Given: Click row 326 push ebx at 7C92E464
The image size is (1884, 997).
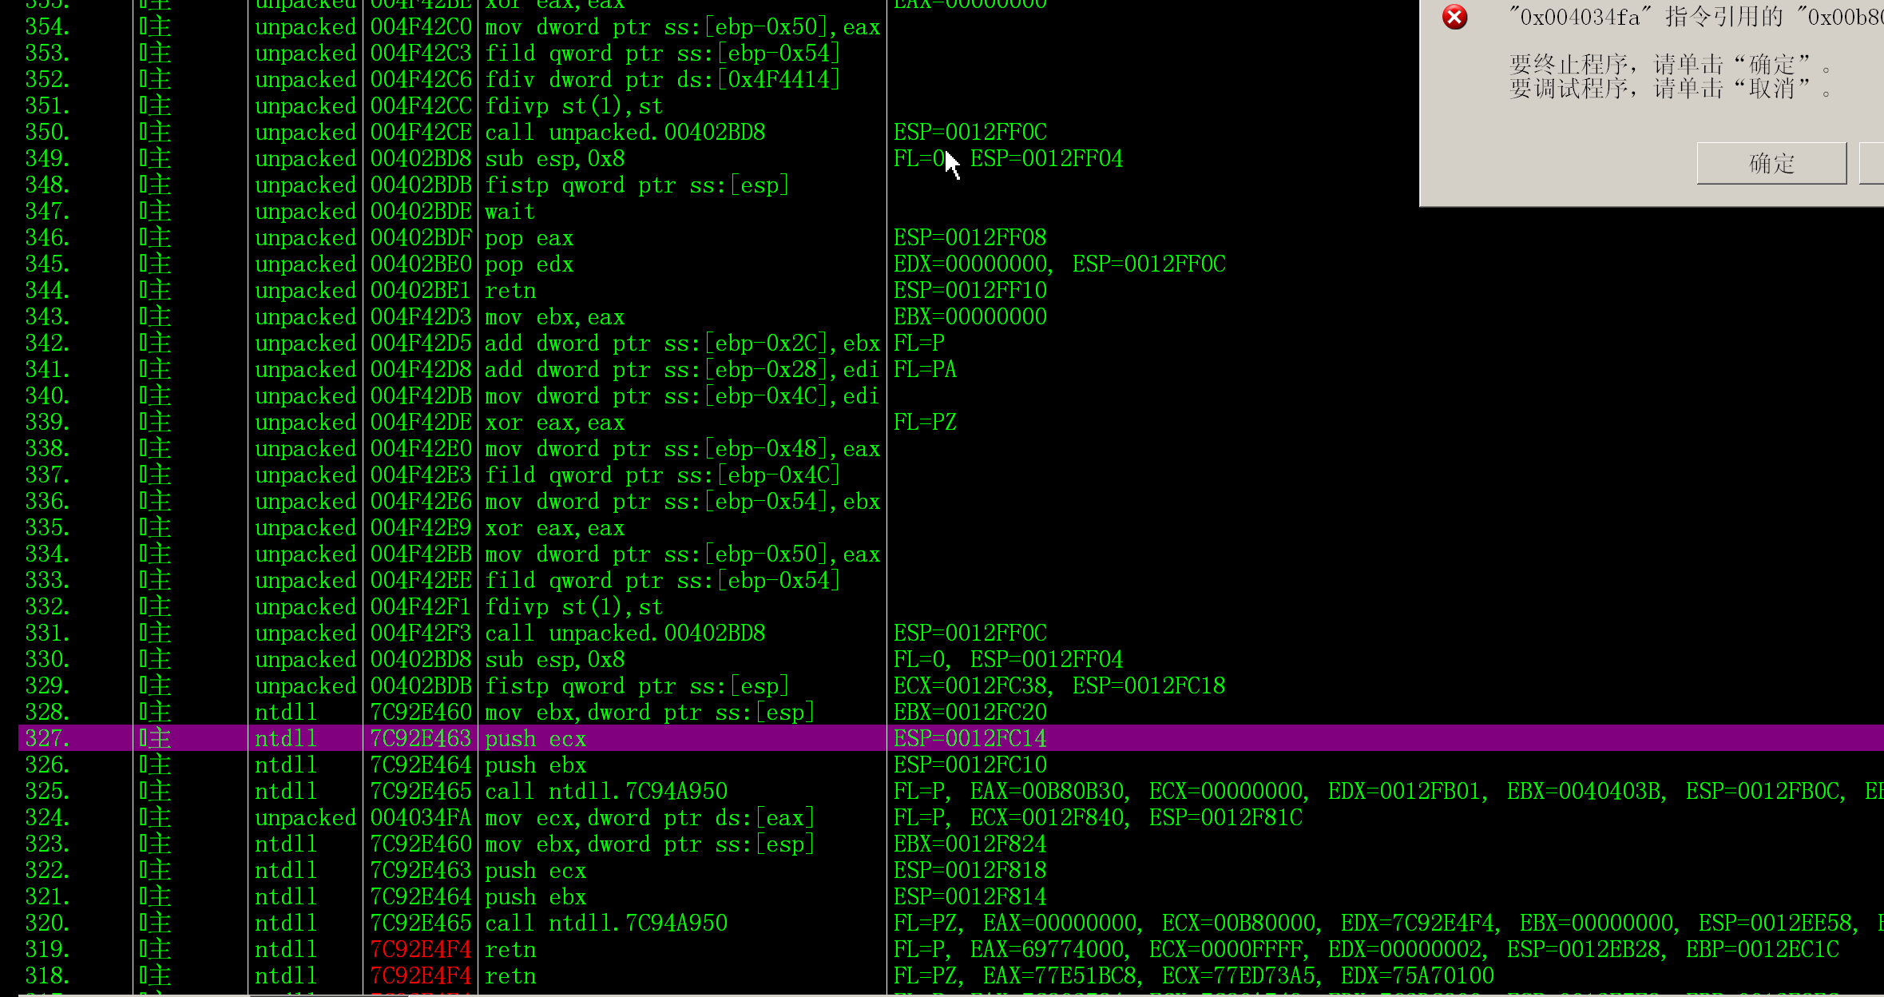Looking at the screenshot, I should 950,765.
